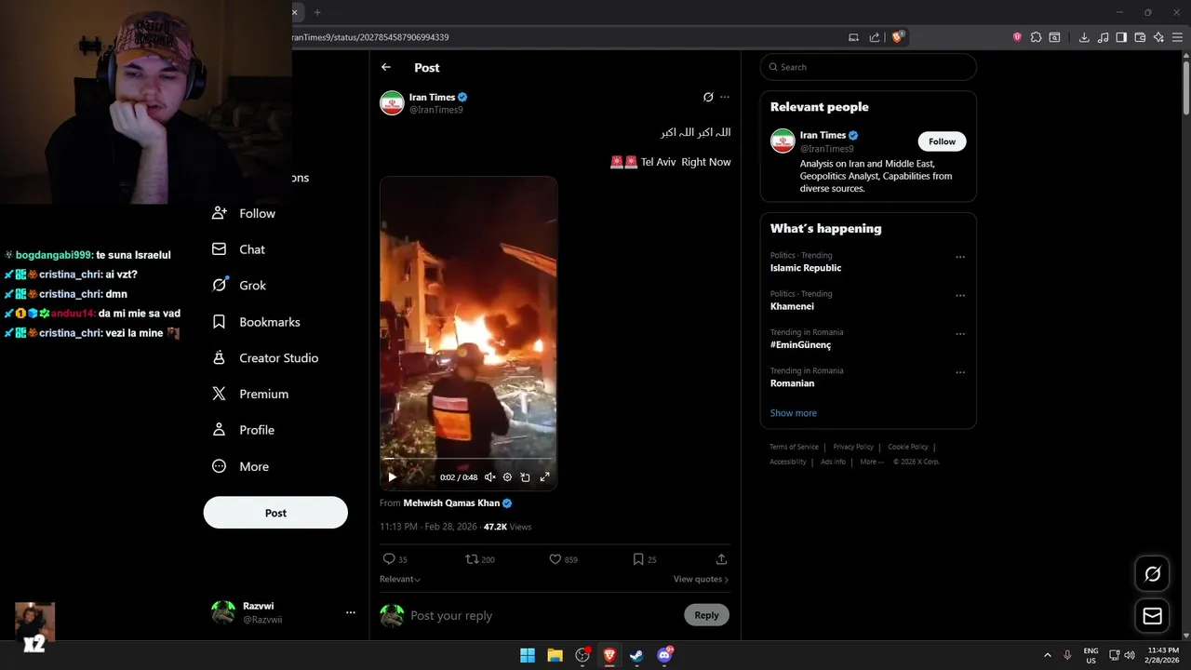This screenshot has width=1191, height=670.
Task: Open Romanian trending topic
Action: 792,383
